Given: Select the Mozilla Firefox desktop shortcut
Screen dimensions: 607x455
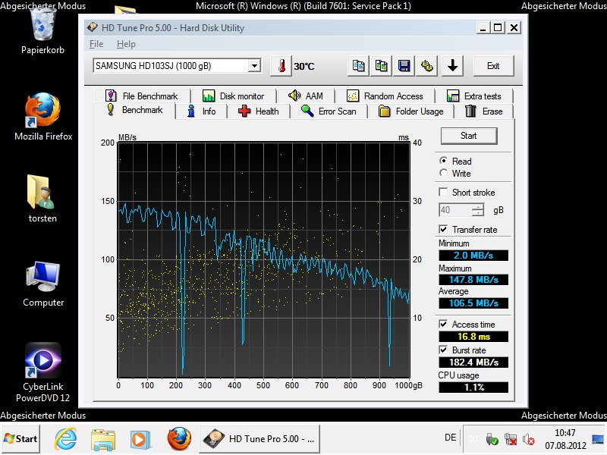Looking at the screenshot, I should (x=43, y=116).
